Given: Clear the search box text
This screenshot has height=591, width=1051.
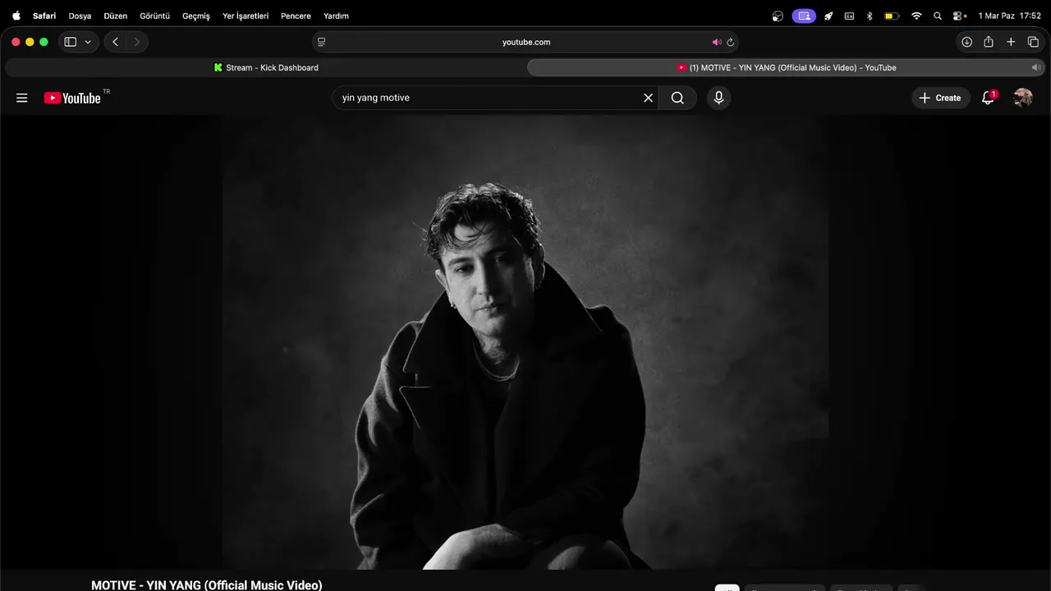Looking at the screenshot, I should [648, 98].
